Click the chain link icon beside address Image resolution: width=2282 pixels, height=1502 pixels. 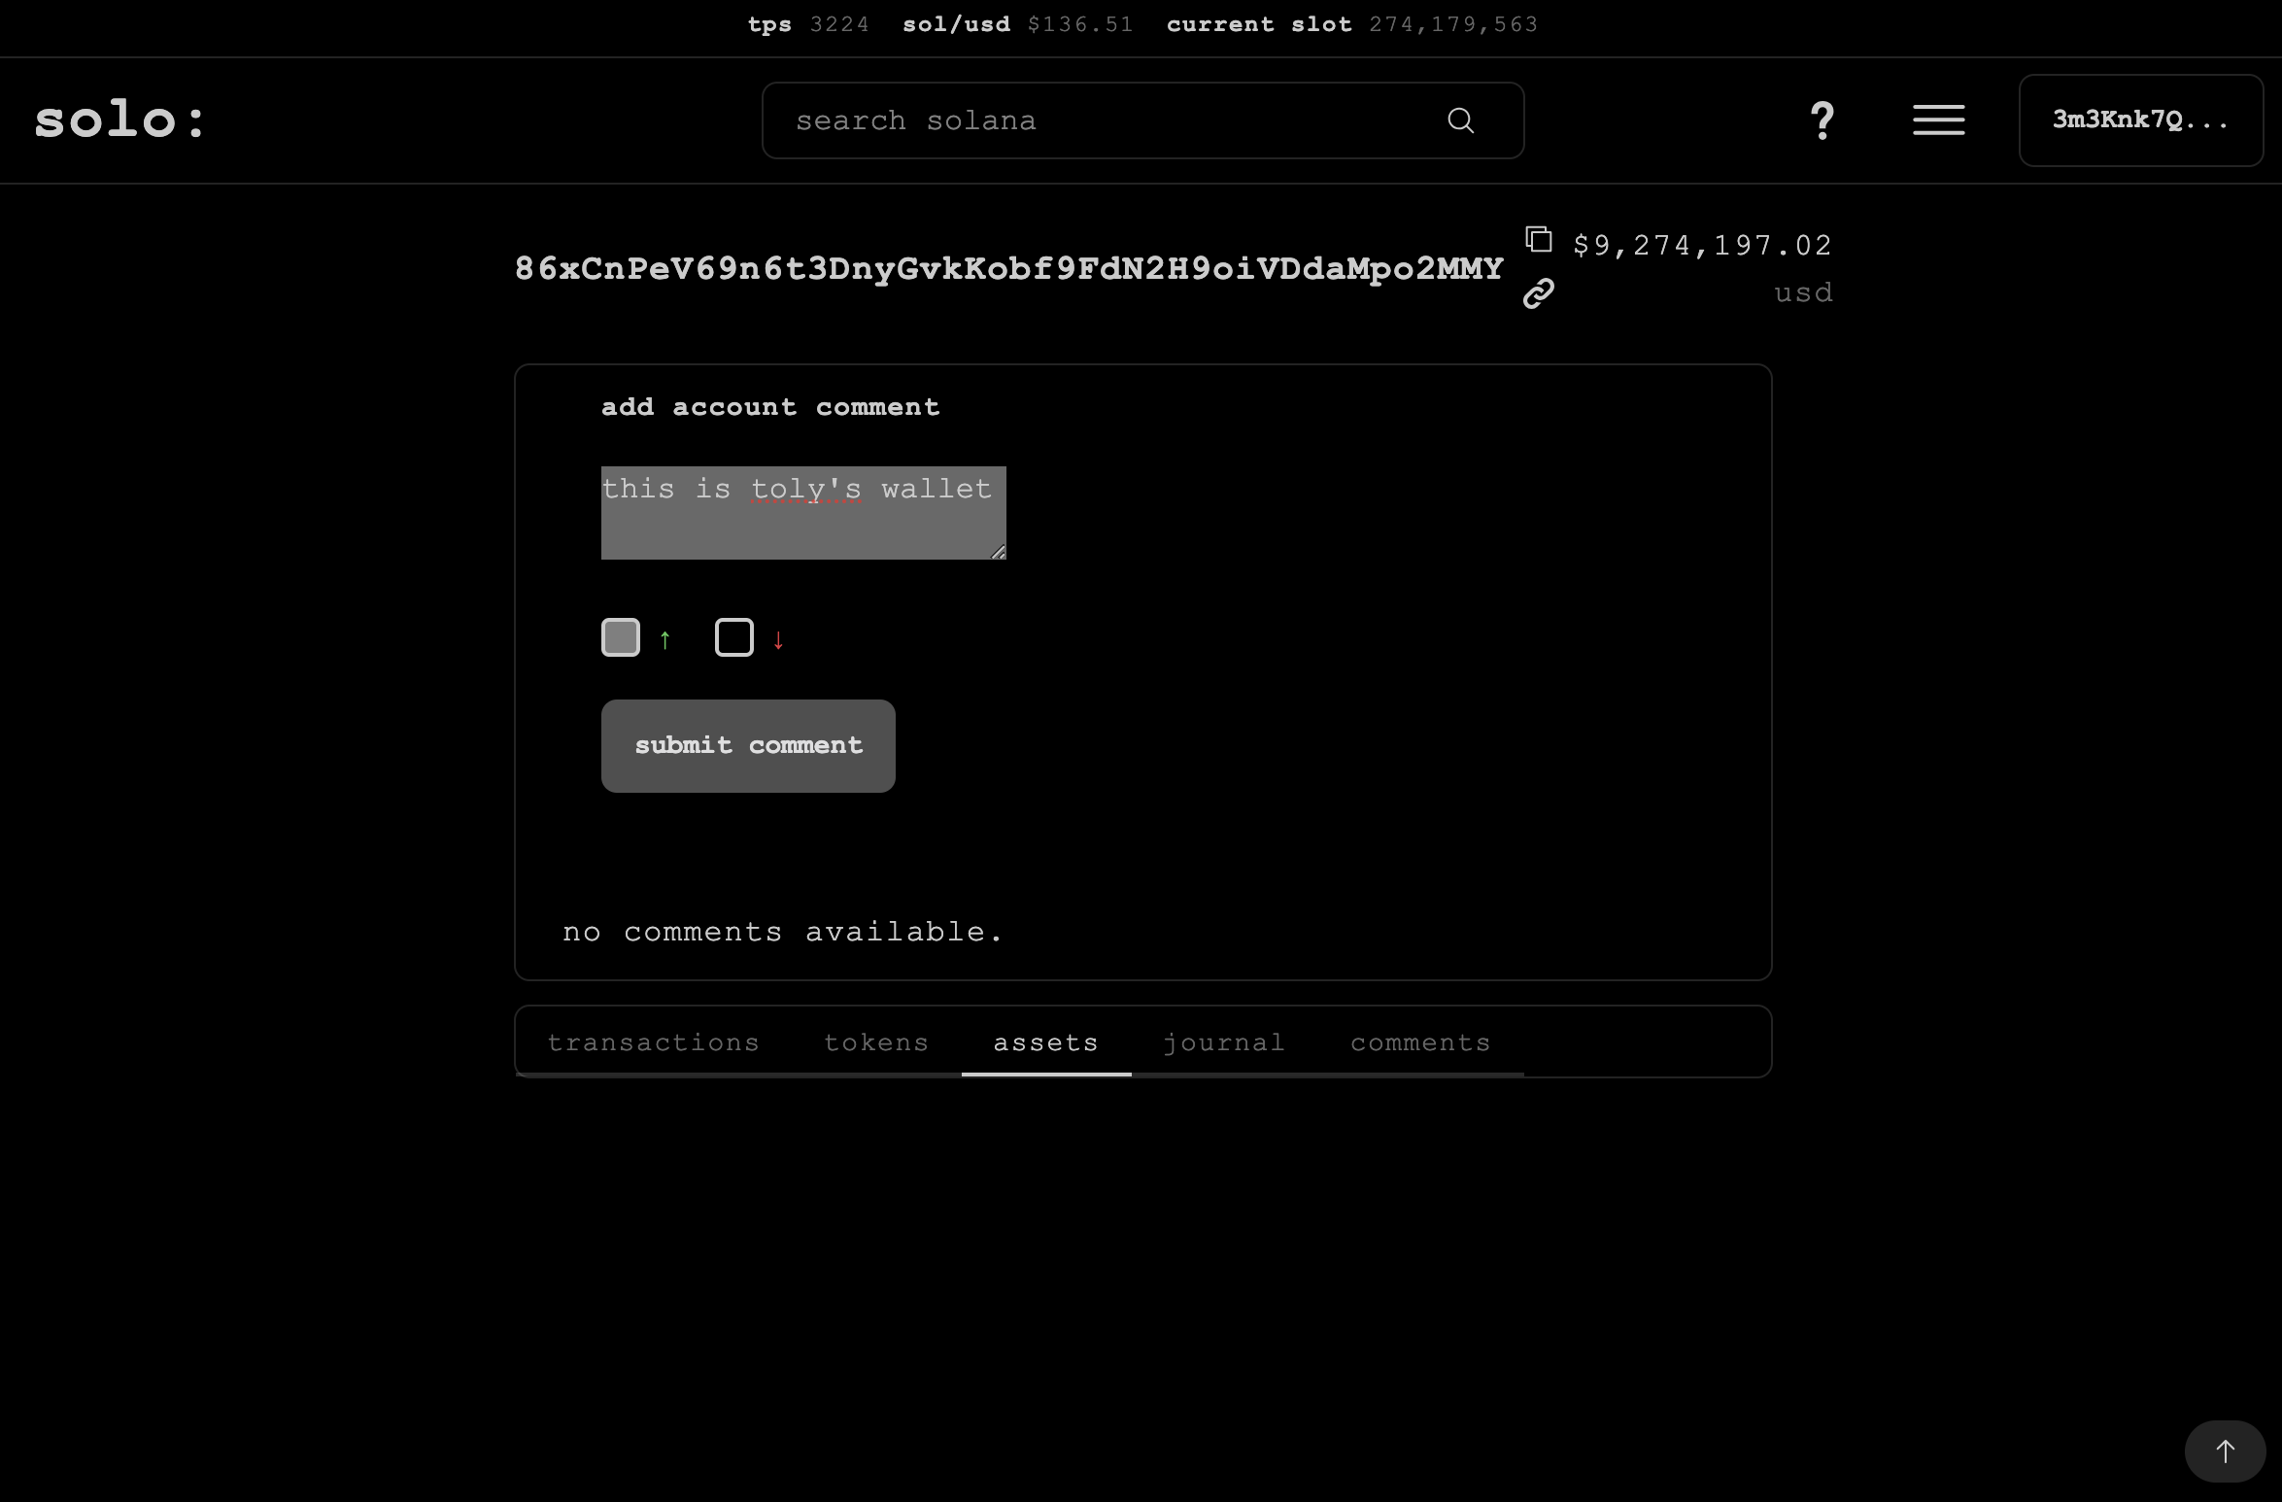click(1539, 292)
